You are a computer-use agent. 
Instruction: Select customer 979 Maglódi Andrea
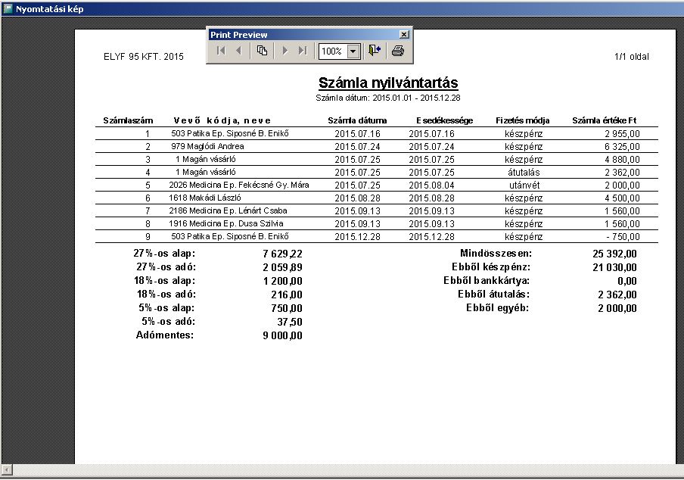207,146
